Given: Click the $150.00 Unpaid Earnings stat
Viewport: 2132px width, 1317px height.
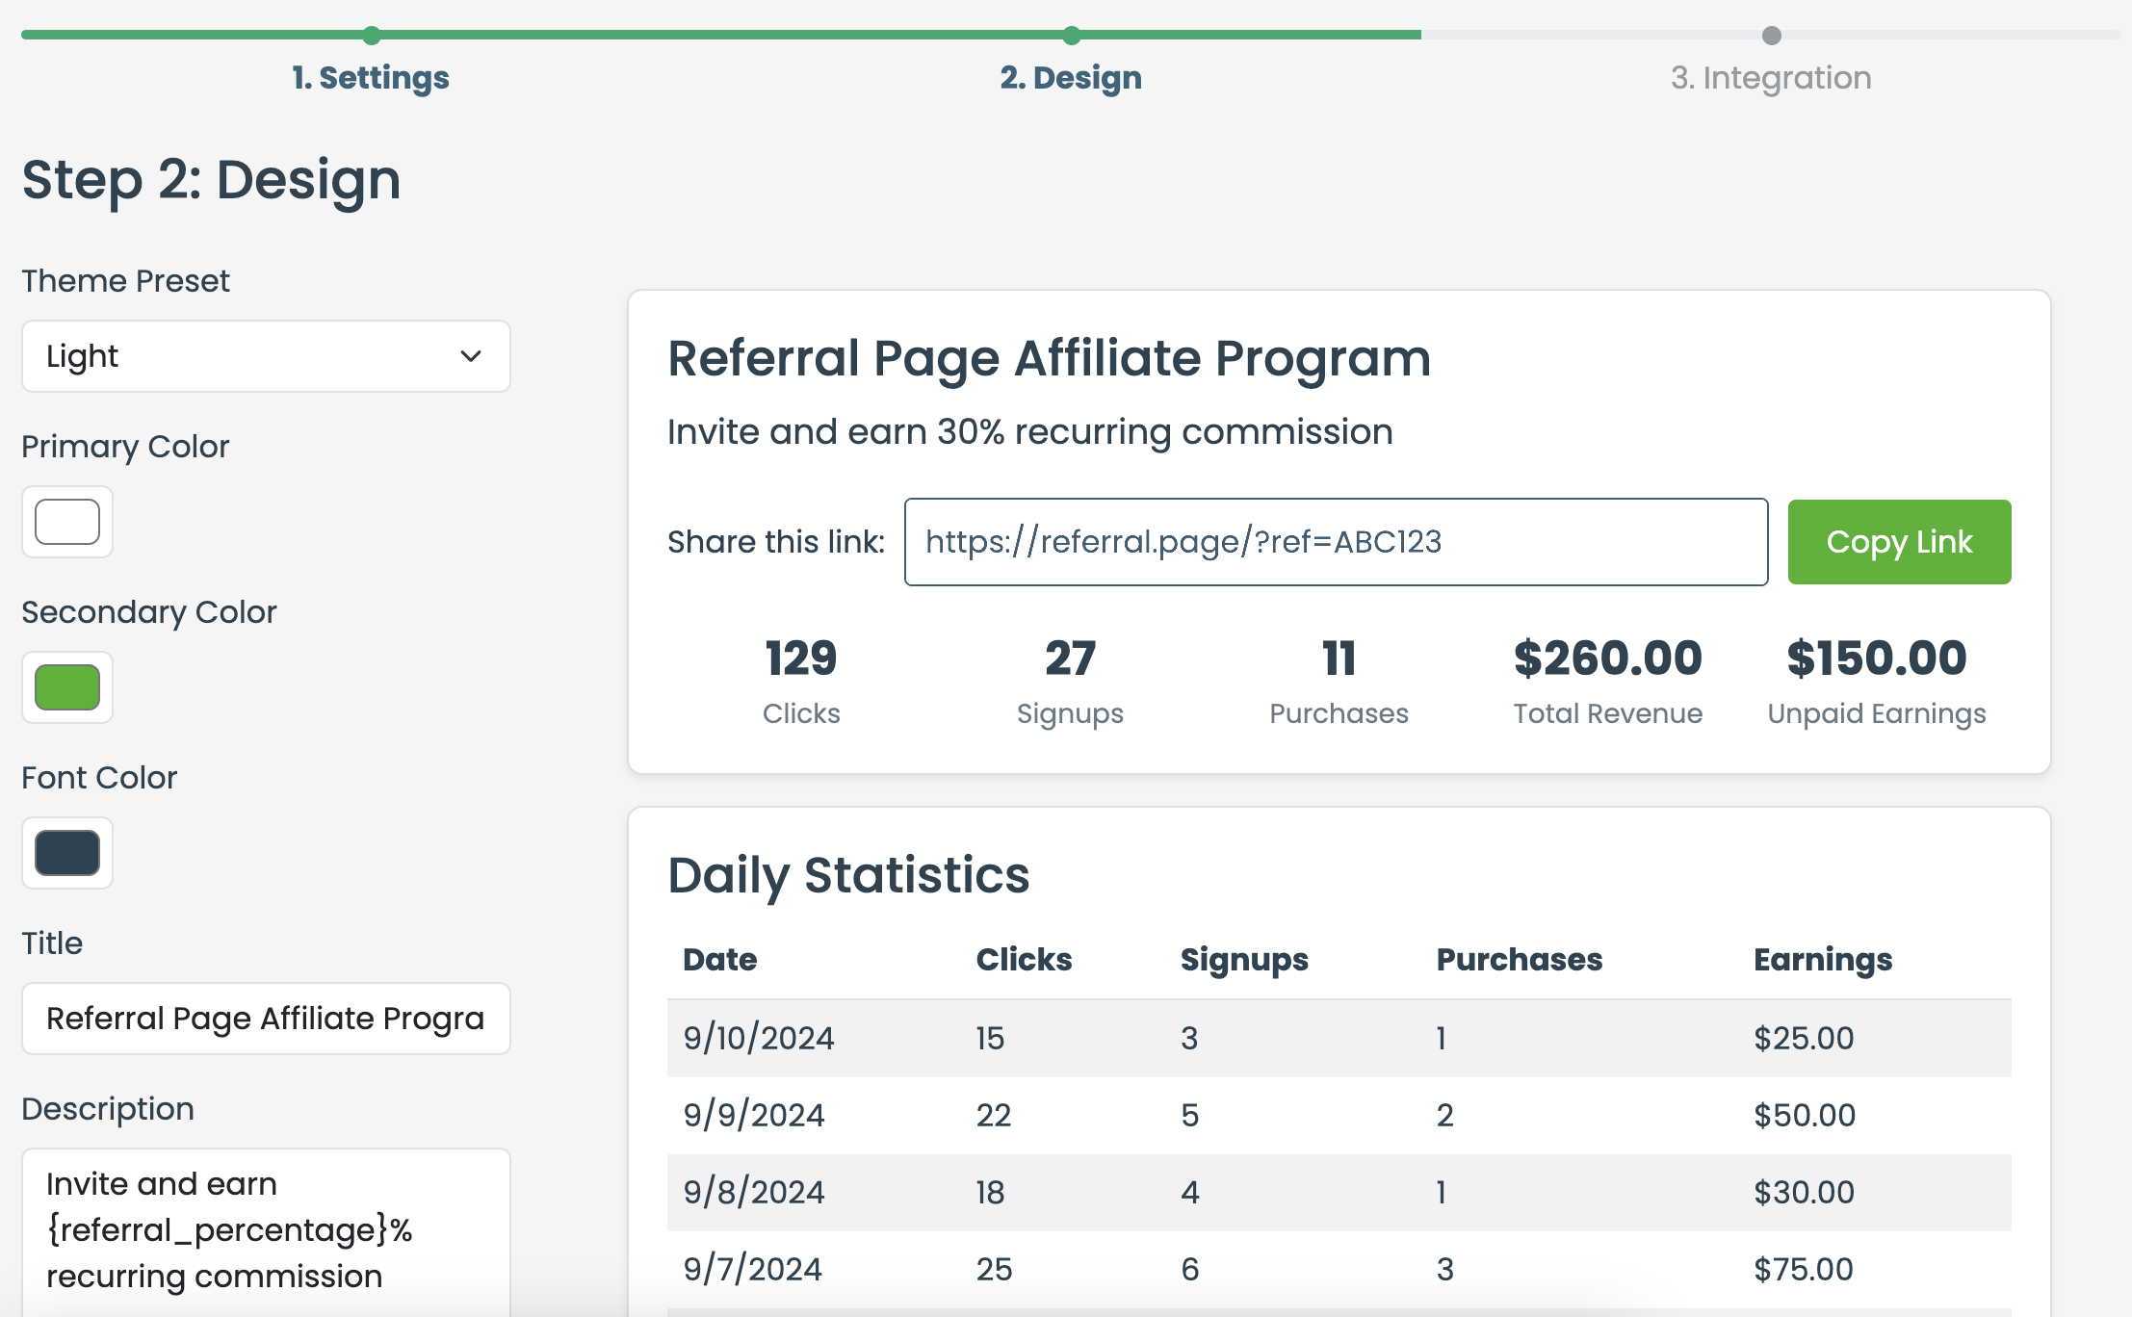Looking at the screenshot, I should 1877,681.
